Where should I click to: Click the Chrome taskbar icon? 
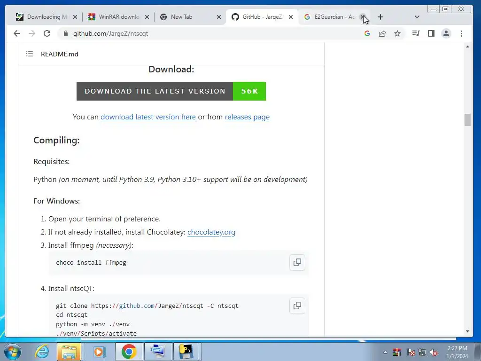pyautogui.click(x=129, y=352)
